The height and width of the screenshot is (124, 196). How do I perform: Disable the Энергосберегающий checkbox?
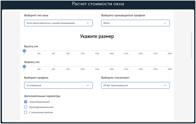tap(26, 102)
